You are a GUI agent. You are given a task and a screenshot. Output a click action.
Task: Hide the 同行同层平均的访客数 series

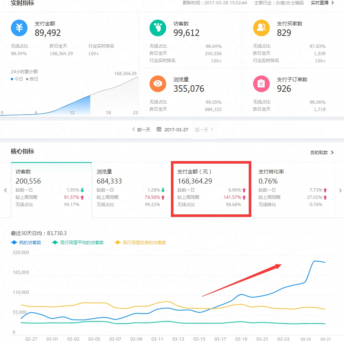click(x=78, y=242)
